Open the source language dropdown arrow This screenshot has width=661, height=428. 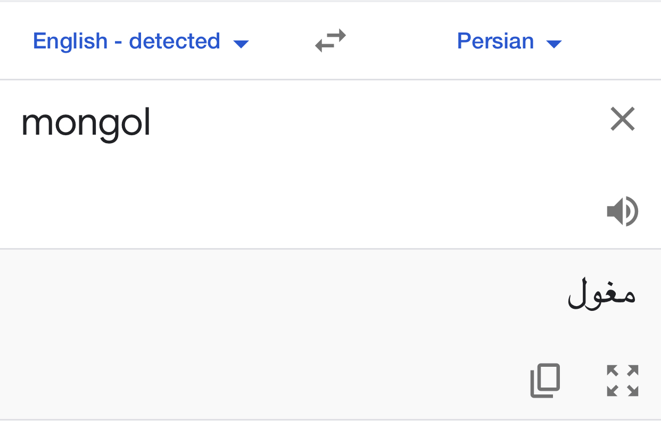coord(241,44)
